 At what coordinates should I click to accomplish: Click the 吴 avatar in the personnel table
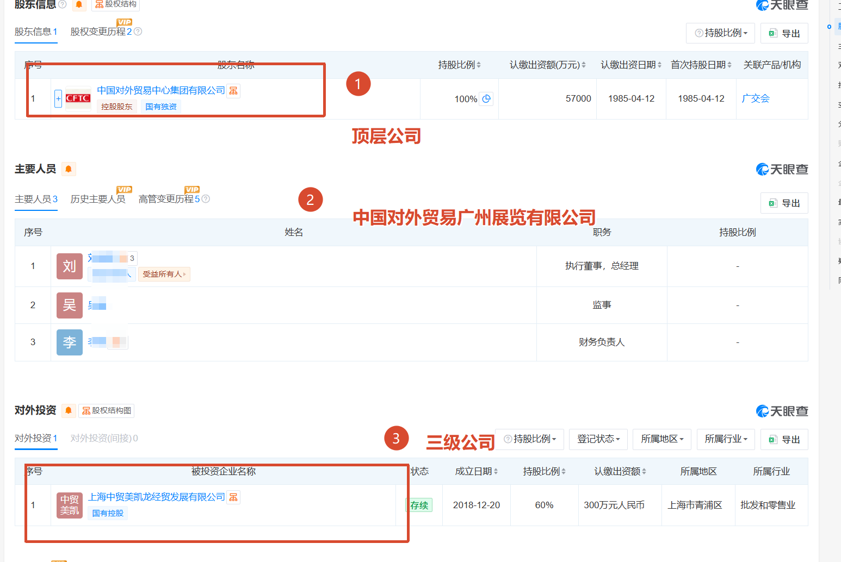click(x=70, y=305)
